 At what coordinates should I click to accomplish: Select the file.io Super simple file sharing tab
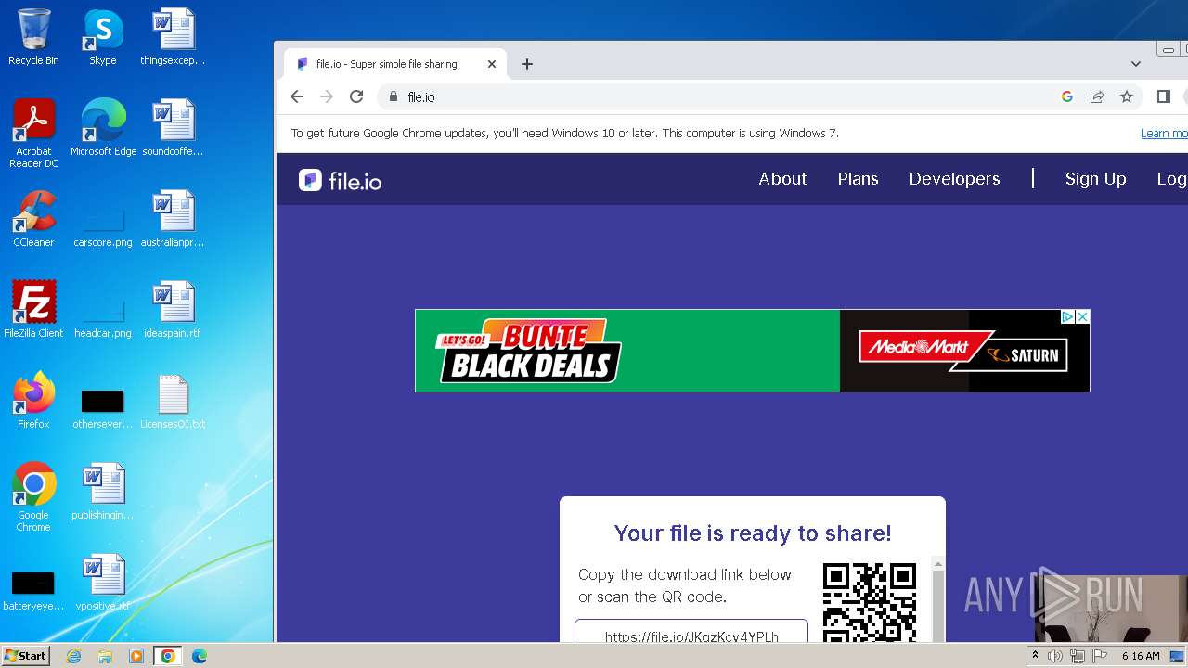tap(395, 64)
